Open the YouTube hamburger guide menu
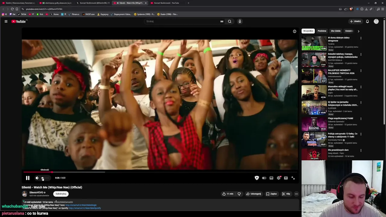Viewport: 386px width, 217px height. click(x=6, y=21)
